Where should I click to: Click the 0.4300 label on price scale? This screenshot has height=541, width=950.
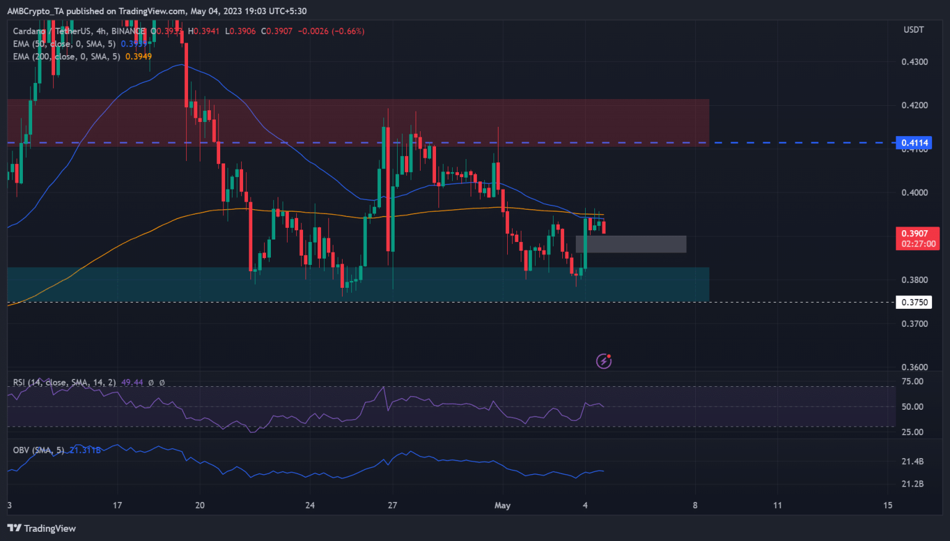pos(914,62)
